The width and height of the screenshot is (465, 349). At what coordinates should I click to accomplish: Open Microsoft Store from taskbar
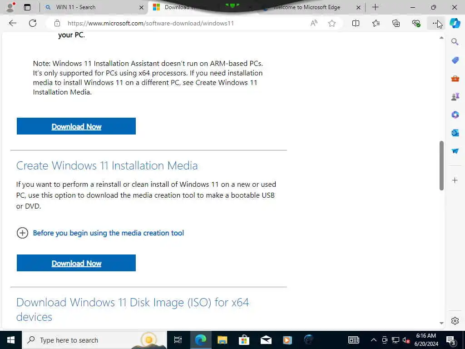[244, 340]
